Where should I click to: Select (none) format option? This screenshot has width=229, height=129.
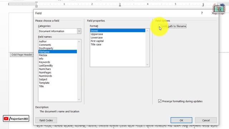coord(118,30)
